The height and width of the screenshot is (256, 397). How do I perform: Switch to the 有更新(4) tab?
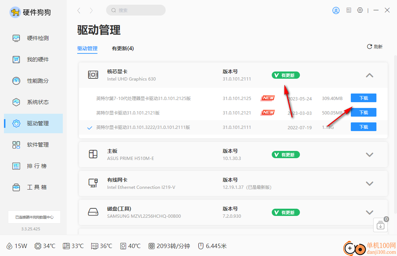point(123,48)
